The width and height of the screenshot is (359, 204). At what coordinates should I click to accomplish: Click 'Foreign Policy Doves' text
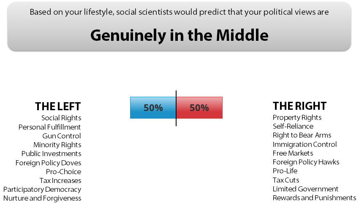point(48,163)
